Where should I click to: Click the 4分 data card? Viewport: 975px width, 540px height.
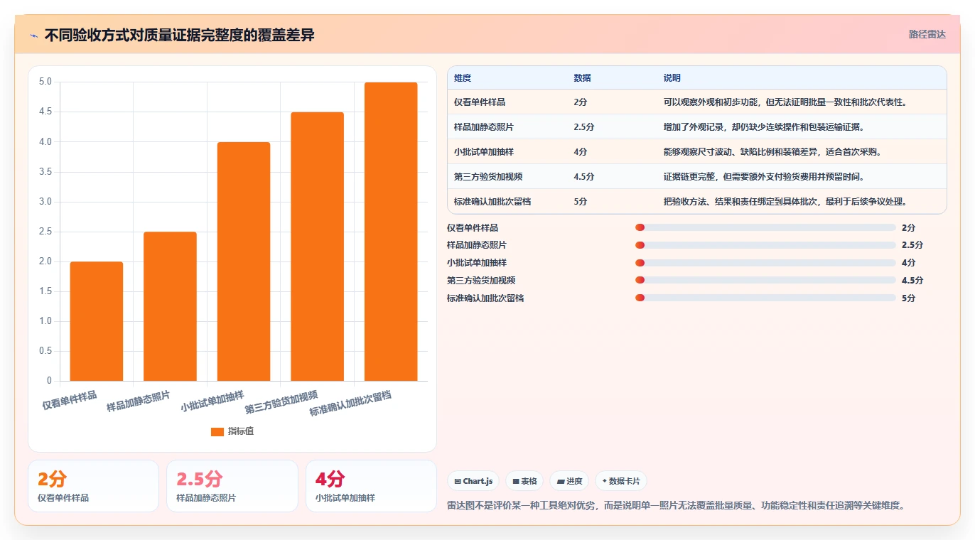coord(371,486)
